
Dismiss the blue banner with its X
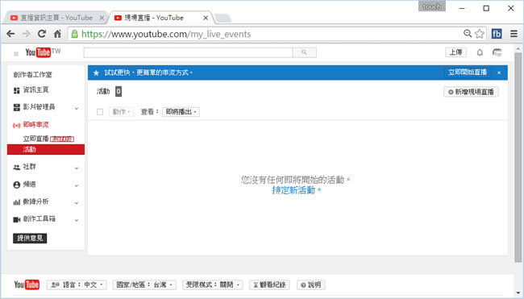click(x=499, y=73)
